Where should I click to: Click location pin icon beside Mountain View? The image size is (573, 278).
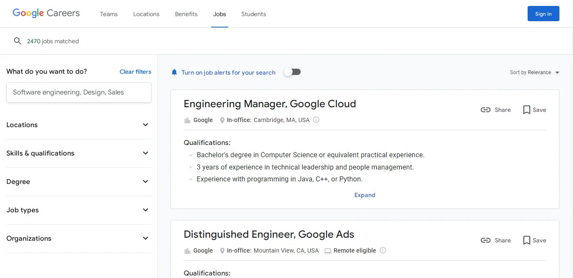coord(222,251)
